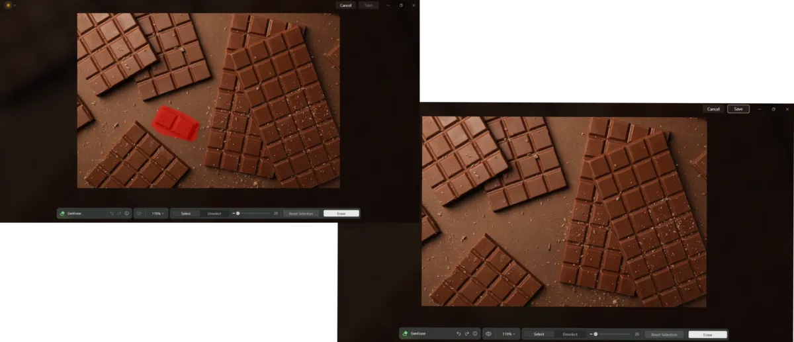Viewport: 794px width, 342px height.
Task: Maximize or restore the right window
Action: 773,109
